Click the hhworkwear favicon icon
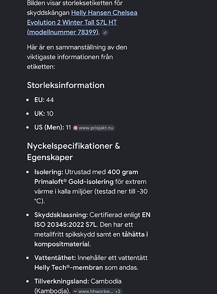This screenshot has height=294, width=217. (x=75, y=291)
